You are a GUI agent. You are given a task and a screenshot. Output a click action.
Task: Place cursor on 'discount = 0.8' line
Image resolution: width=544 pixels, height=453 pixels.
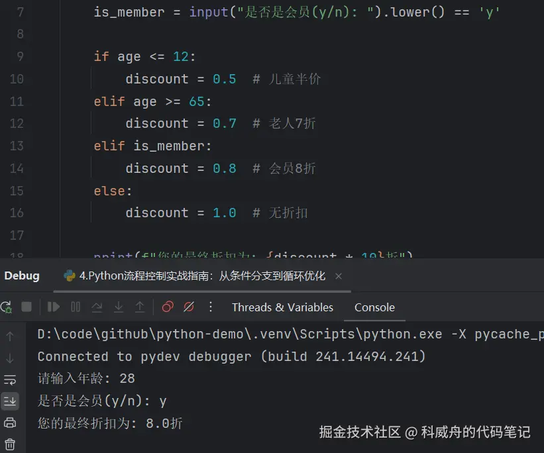[181, 168]
